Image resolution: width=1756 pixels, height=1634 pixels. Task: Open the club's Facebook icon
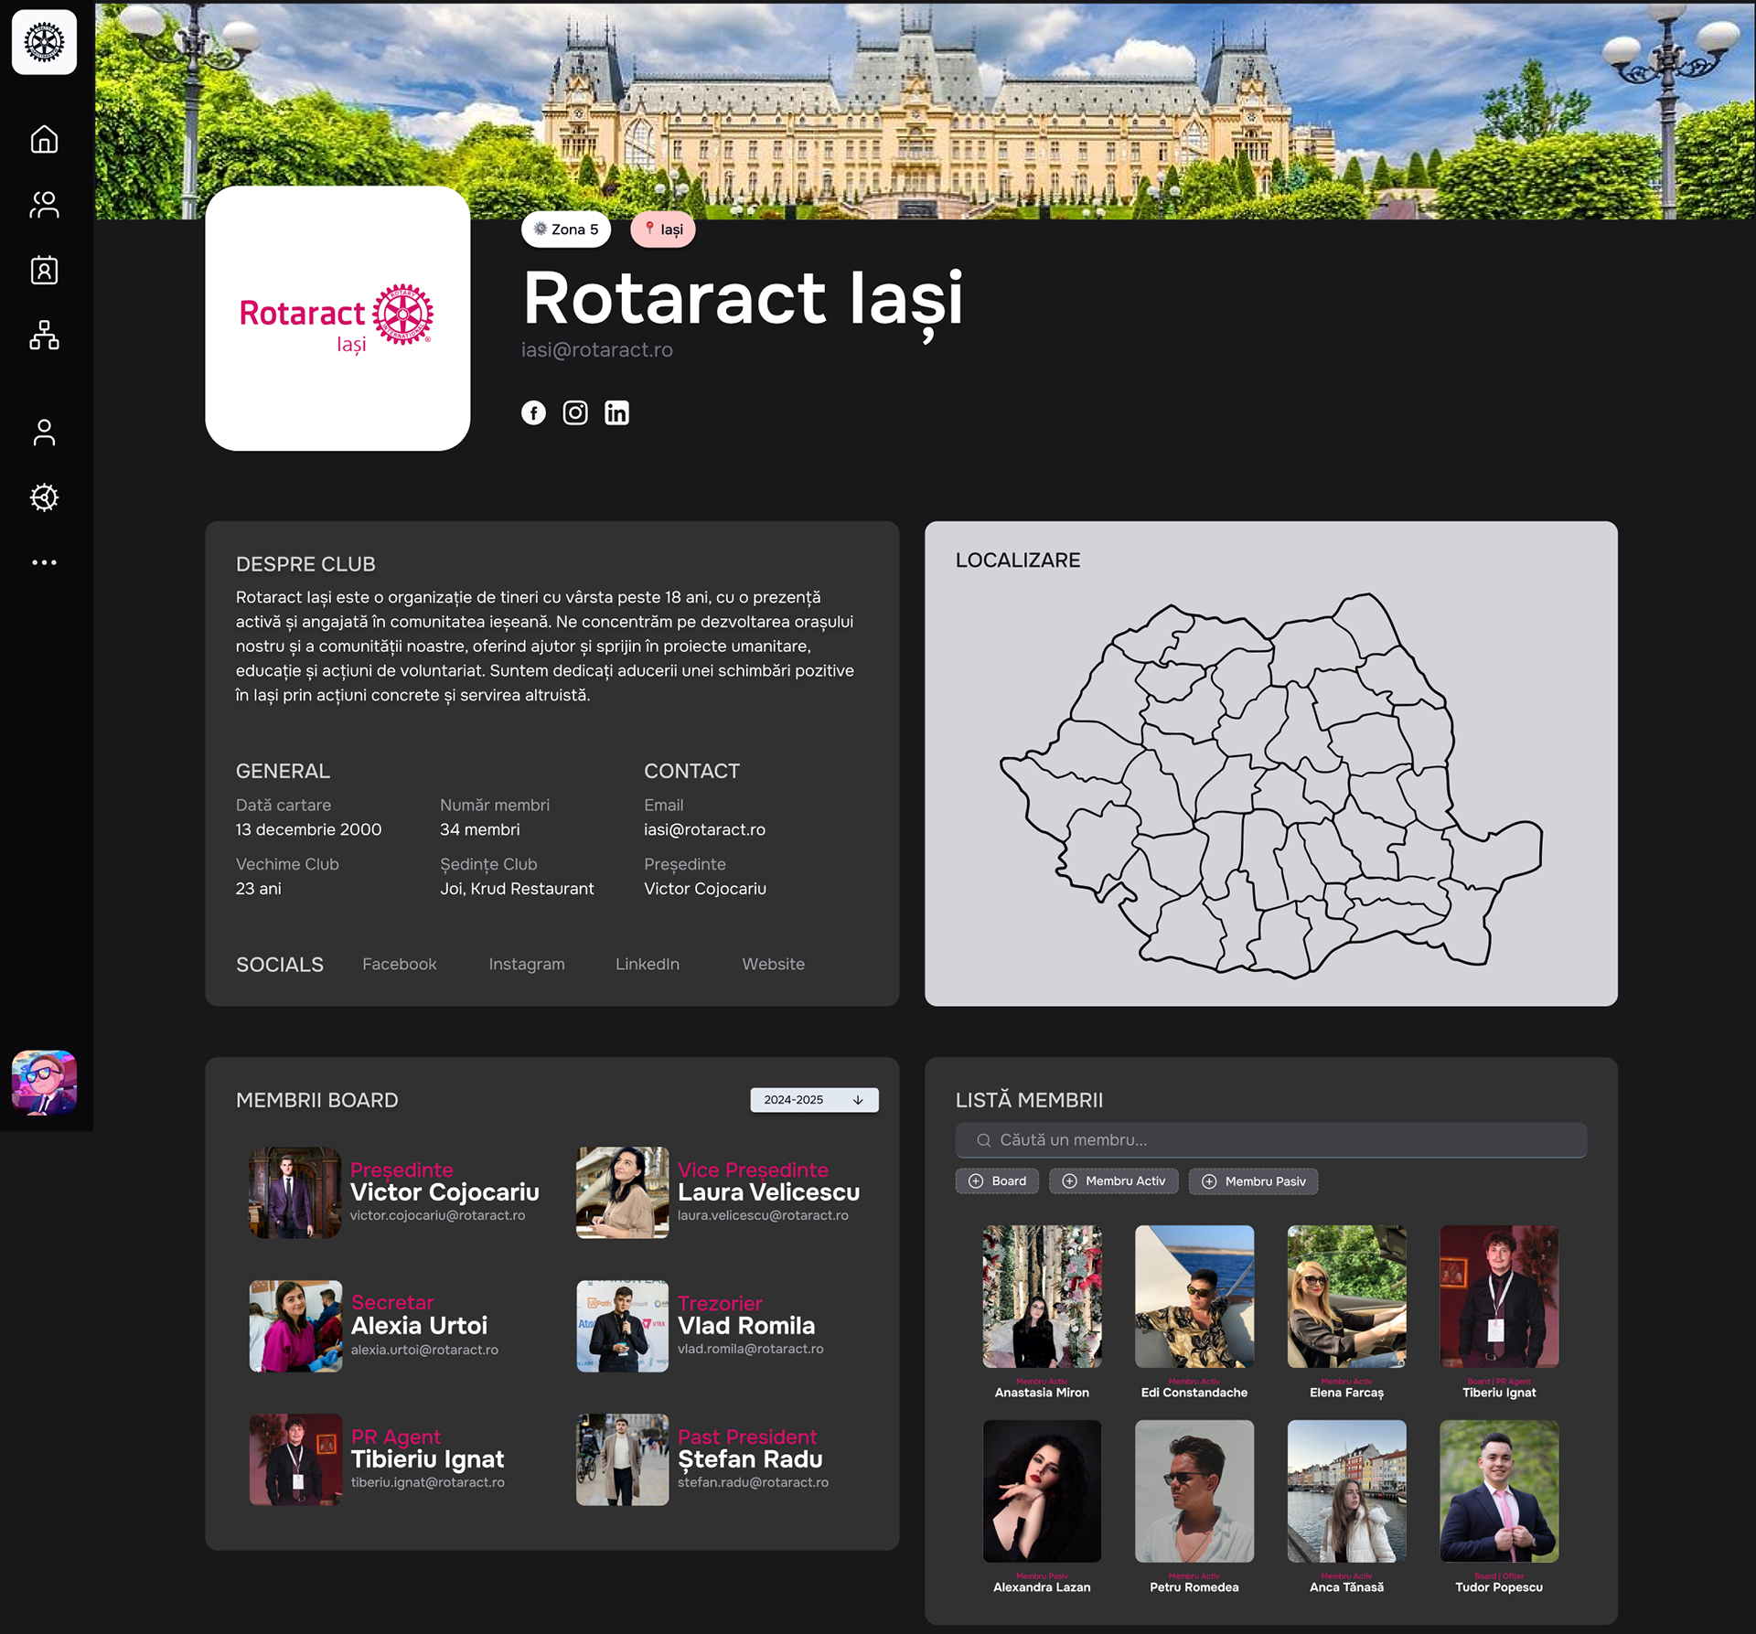(x=533, y=413)
